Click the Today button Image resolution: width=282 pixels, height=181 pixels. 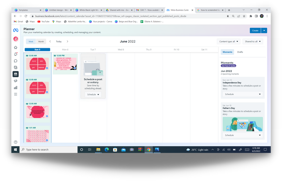59,41
